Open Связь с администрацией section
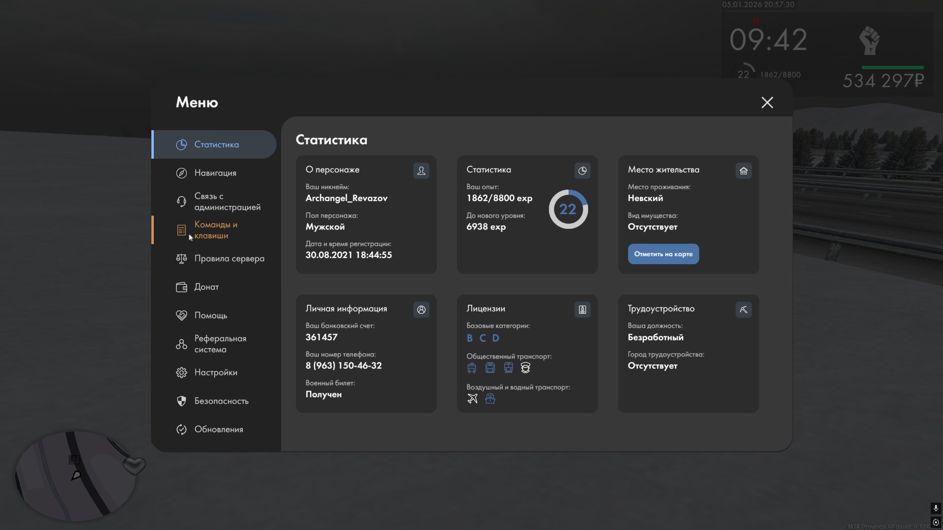This screenshot has width=943, height=530. [214, 201]
